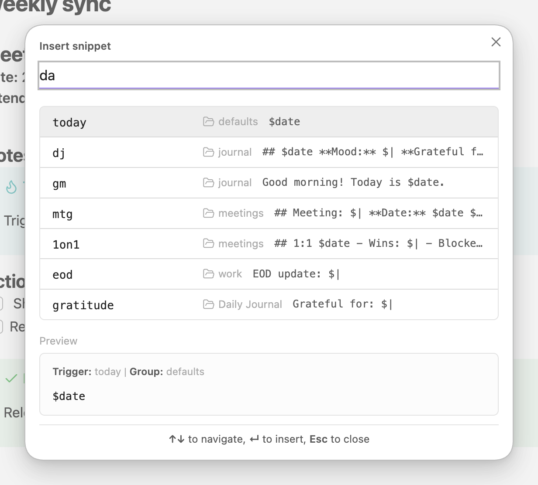This screenshot has width=538, height=485.
Task: Click the 'Esc to close' hint text
Action: pos(339,439)
